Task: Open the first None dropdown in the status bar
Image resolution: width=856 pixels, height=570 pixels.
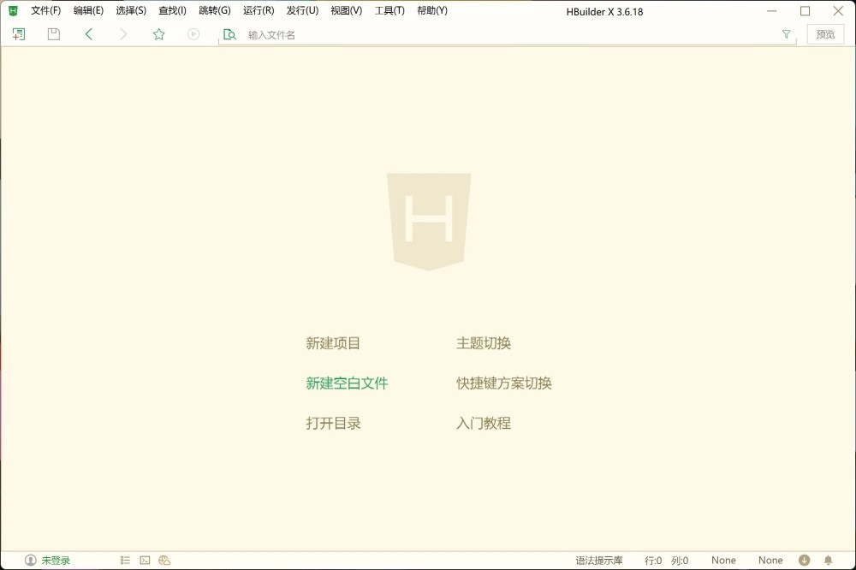Action: (723, 560)
